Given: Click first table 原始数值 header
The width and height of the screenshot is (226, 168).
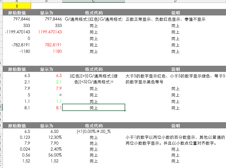Looking at the screenshot, I should pos(17,13).
